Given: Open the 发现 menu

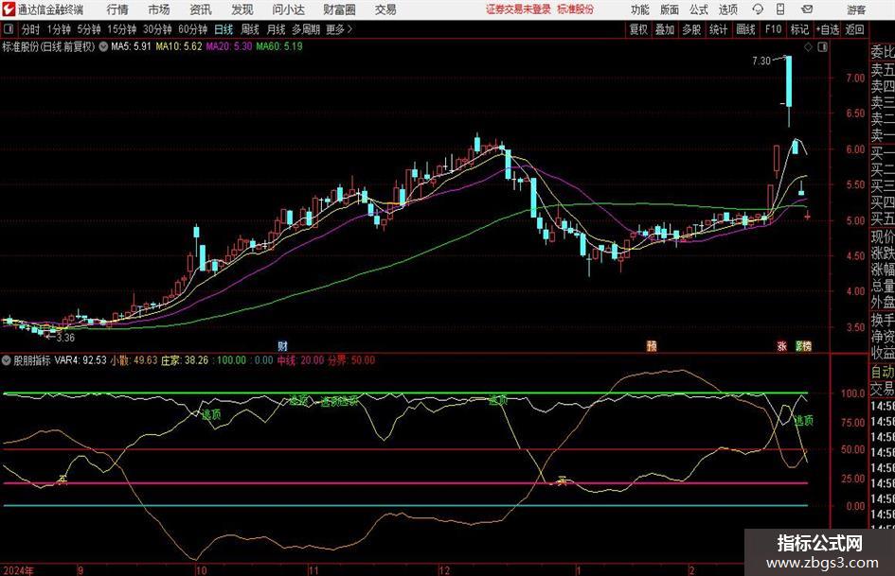Looking at the screenshot, I should click(x=242, y=9).
